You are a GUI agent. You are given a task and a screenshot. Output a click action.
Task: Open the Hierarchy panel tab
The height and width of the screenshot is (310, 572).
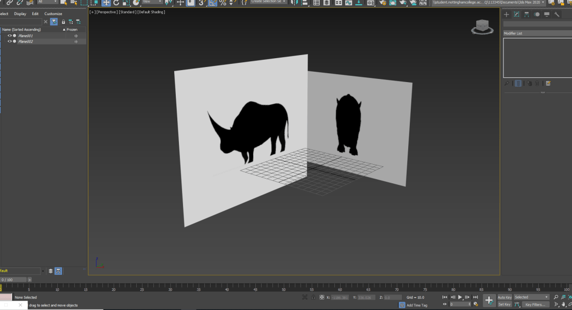point(527,15)
